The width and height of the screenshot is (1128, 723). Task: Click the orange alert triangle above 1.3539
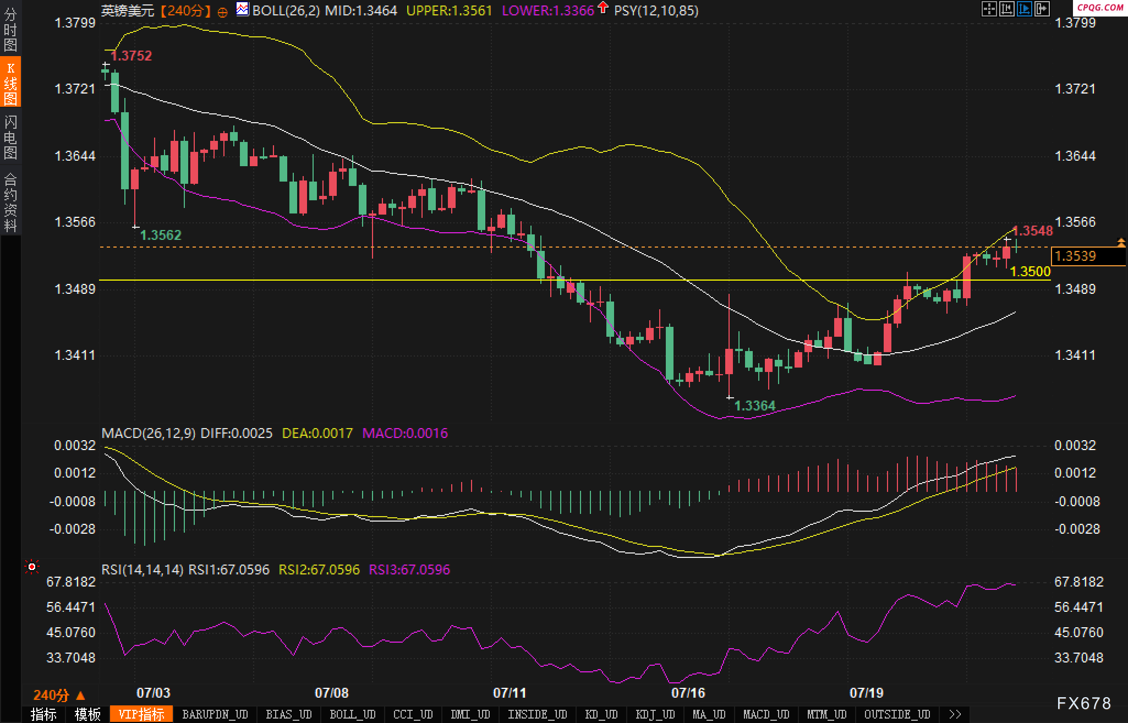click(1121, 242)
